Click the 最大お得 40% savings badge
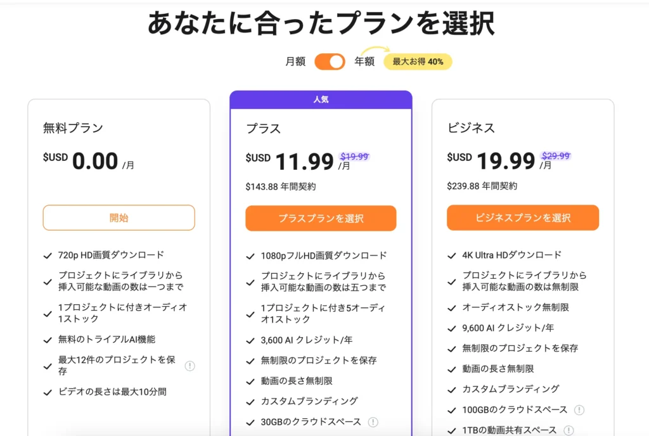 point(418,61)
